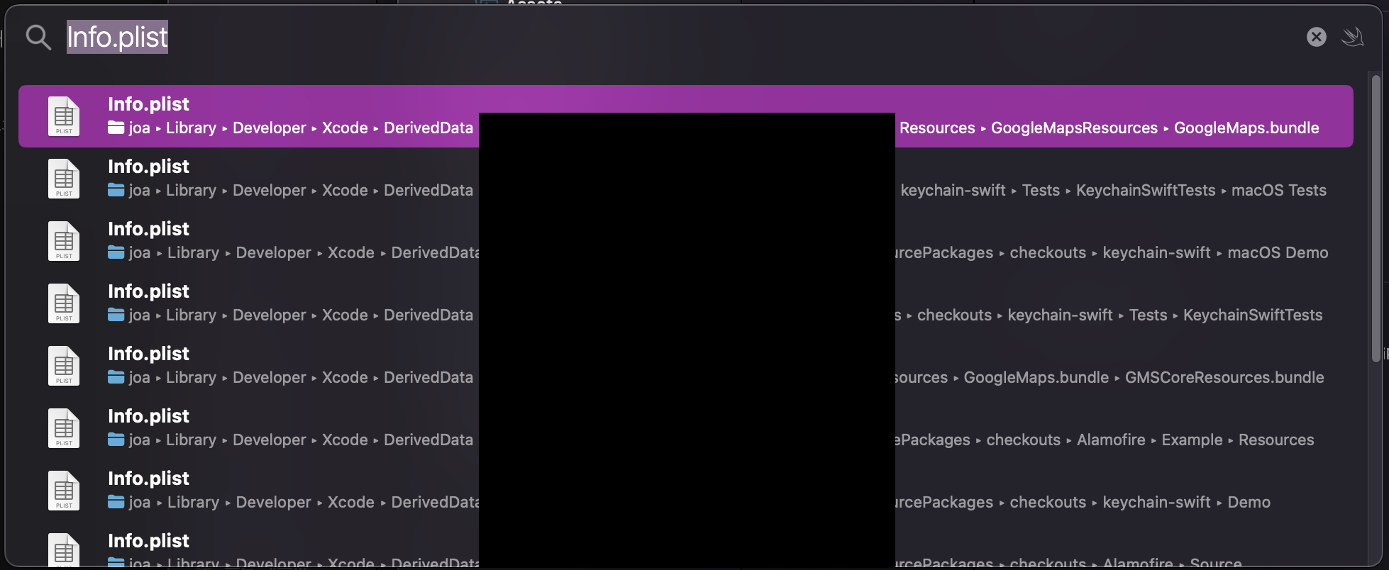
Task: Click the plist icon in the macOS Tests row
Action: click(64, 178)
